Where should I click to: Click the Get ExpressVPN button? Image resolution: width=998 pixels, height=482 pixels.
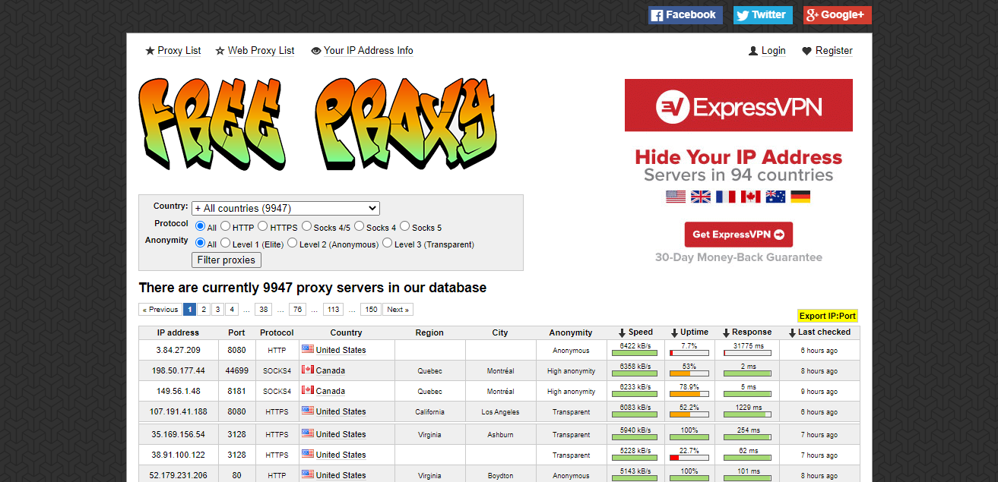click(x=737, y=235)
